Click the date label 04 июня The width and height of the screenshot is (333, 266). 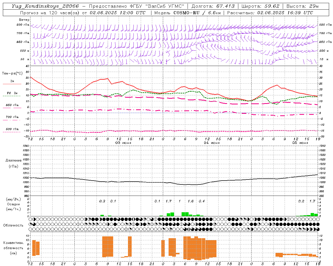[x=212, y=143]
